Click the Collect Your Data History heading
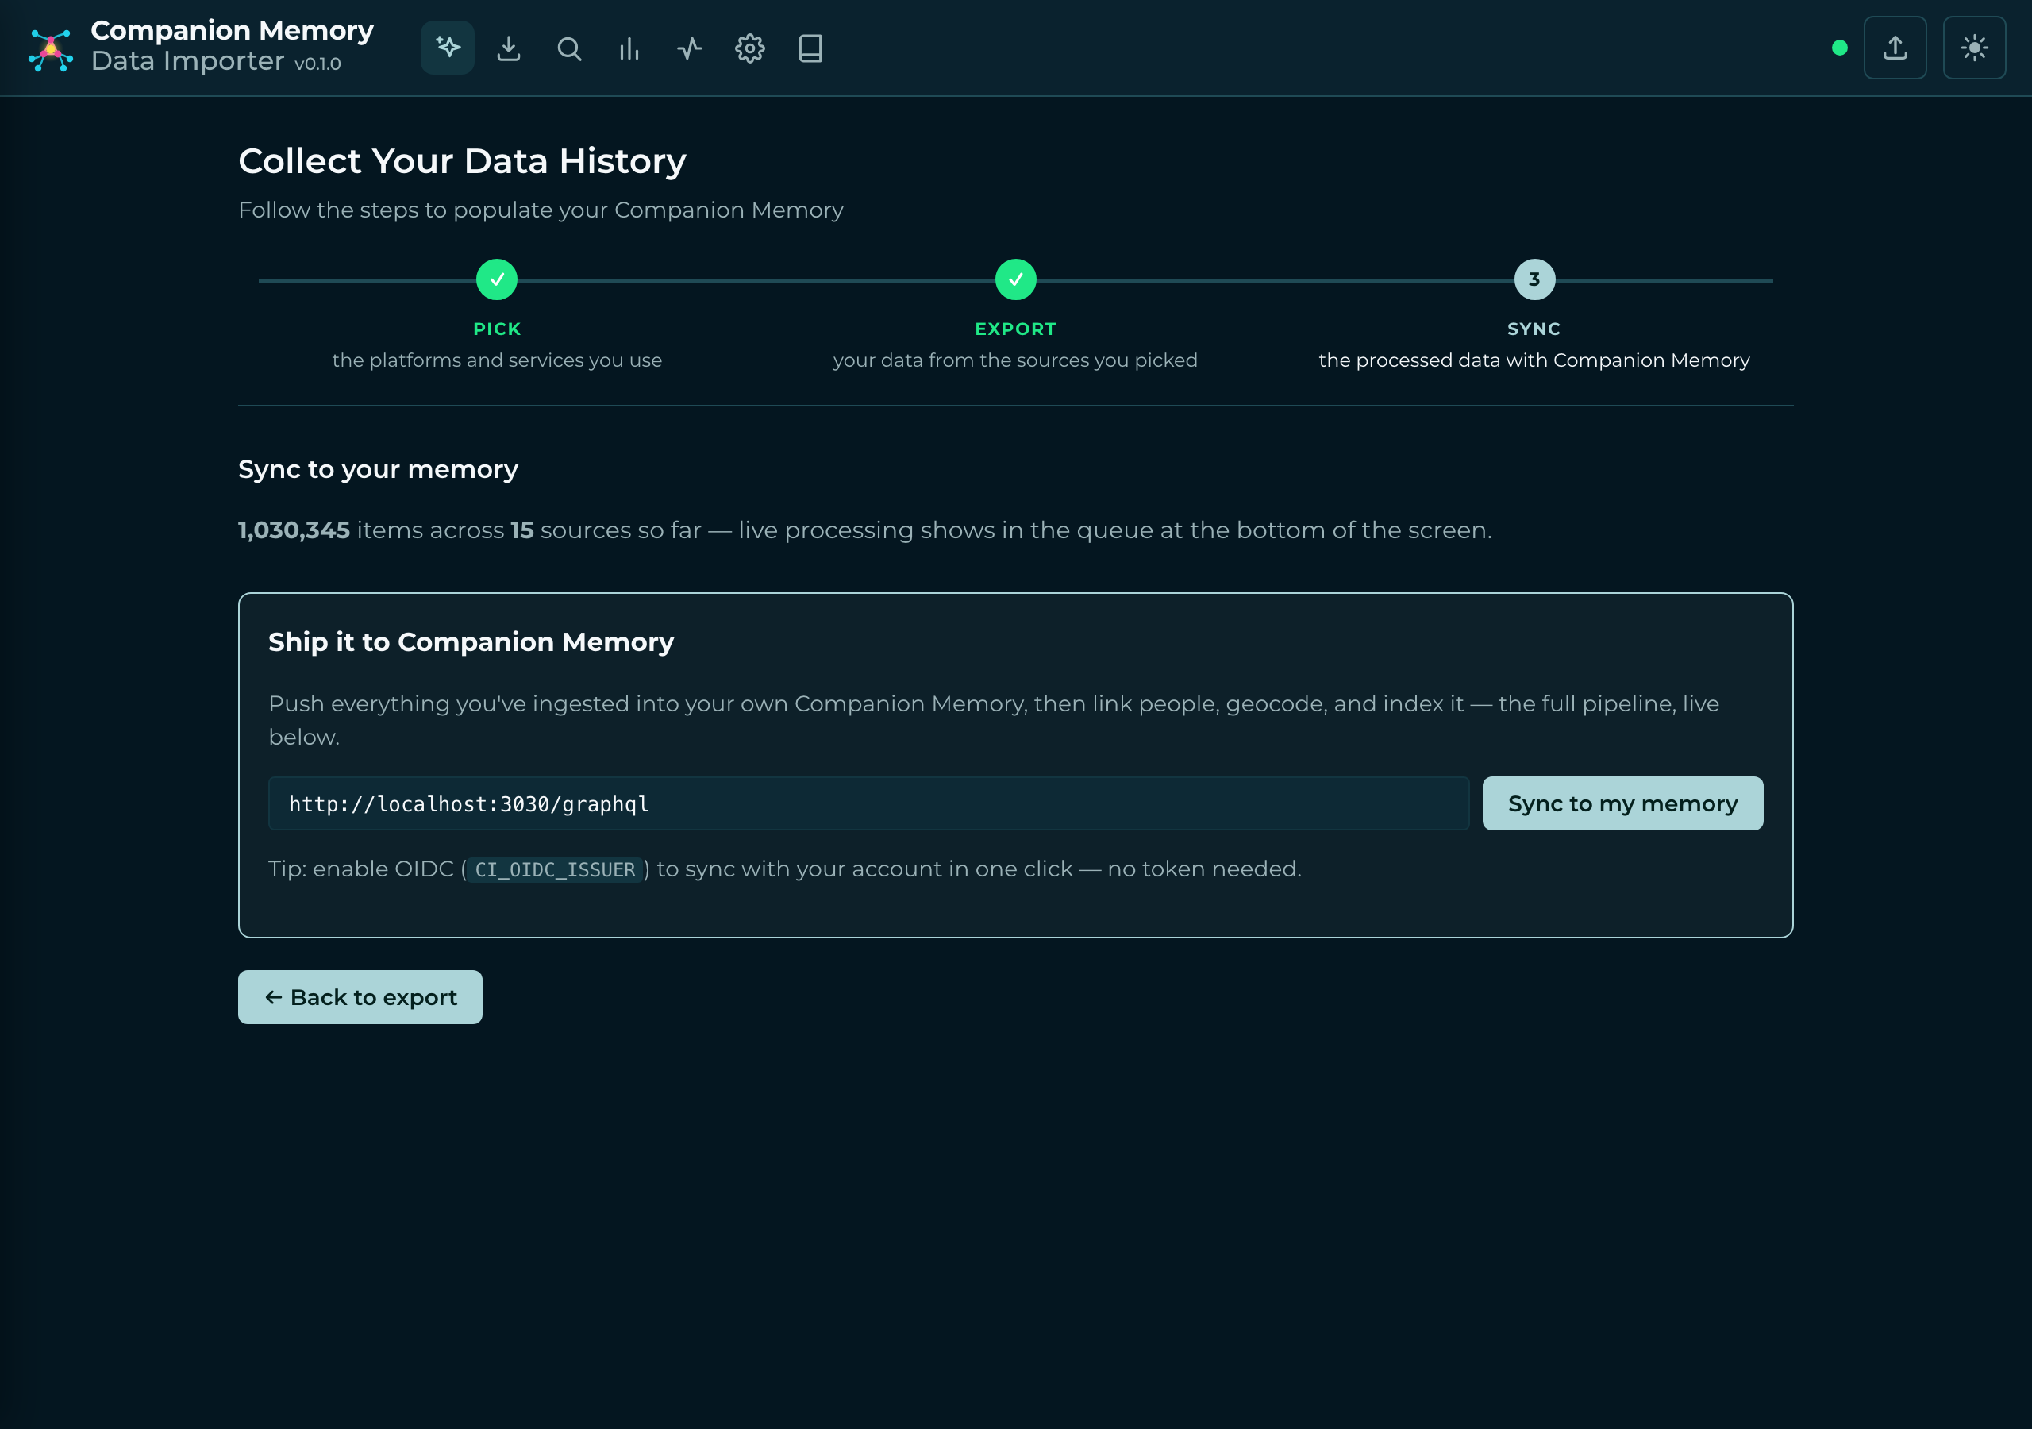2032x1429 pixels. pyautogui.click(x=462, y=161)
